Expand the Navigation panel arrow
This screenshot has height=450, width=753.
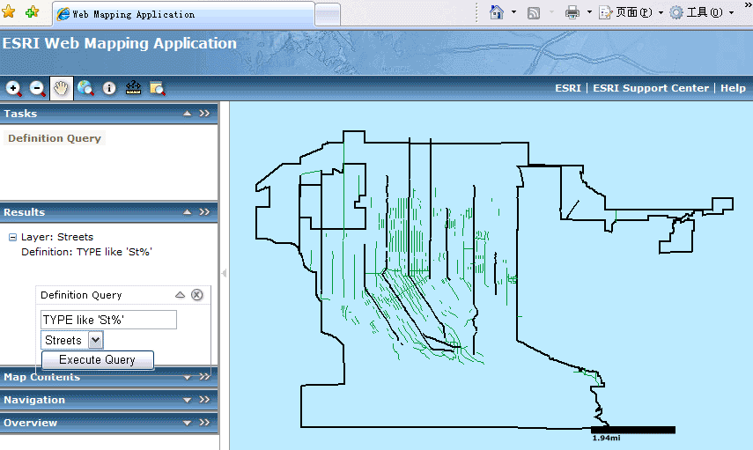[x=186, y=400]
